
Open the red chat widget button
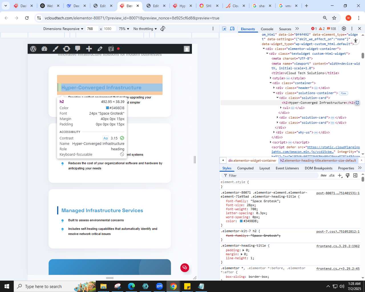pyautogui.click(x=185, y=267)
